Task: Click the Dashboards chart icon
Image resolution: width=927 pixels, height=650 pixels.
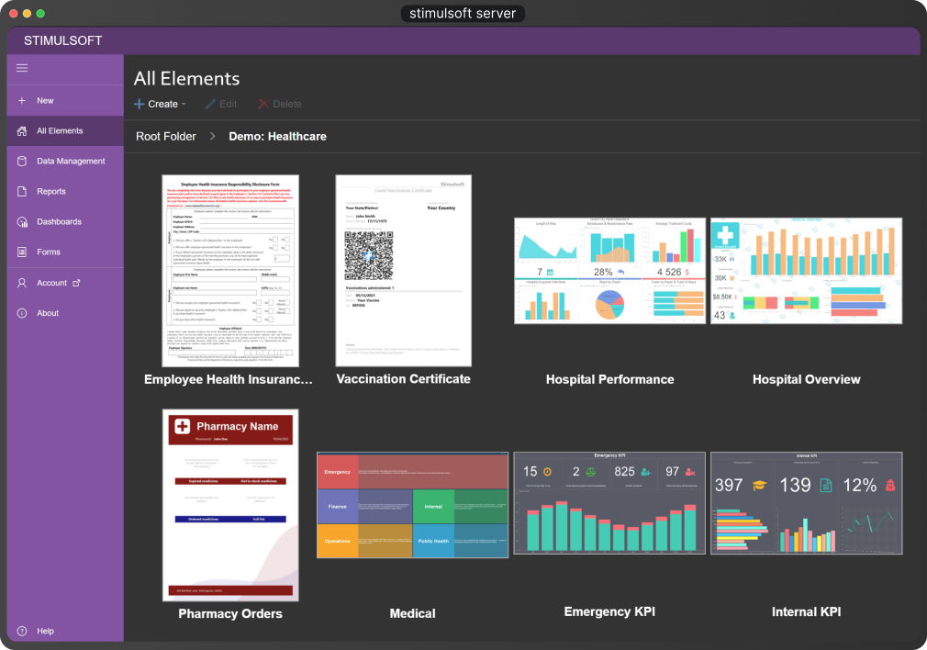Action: point(22,222)
